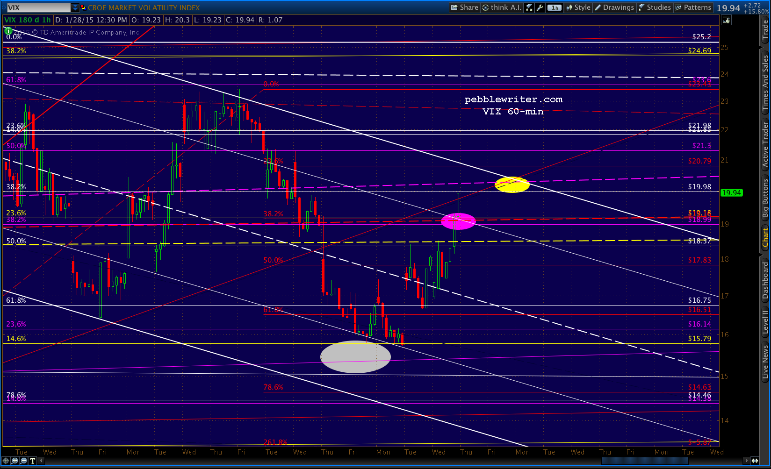Select the Chart side tab

coord(765,237)
